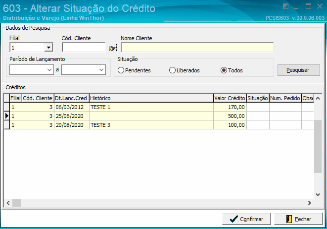Click the TESTE 1 history cell
The image size is (327, 229).
click(151, 107)
